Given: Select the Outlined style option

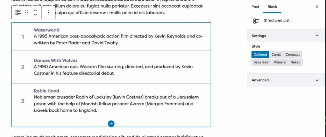Looking at the screenshot, I should coord(260,54).
